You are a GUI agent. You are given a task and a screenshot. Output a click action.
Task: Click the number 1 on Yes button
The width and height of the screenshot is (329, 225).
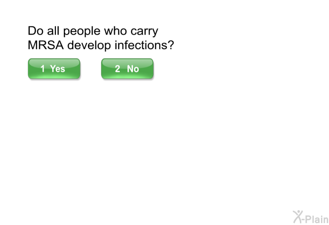point(43,68)
